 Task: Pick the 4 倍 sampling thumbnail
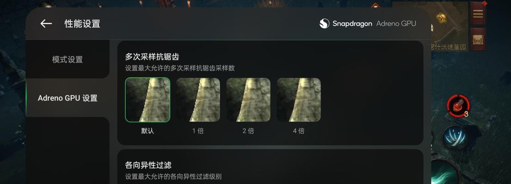point(299,100)
